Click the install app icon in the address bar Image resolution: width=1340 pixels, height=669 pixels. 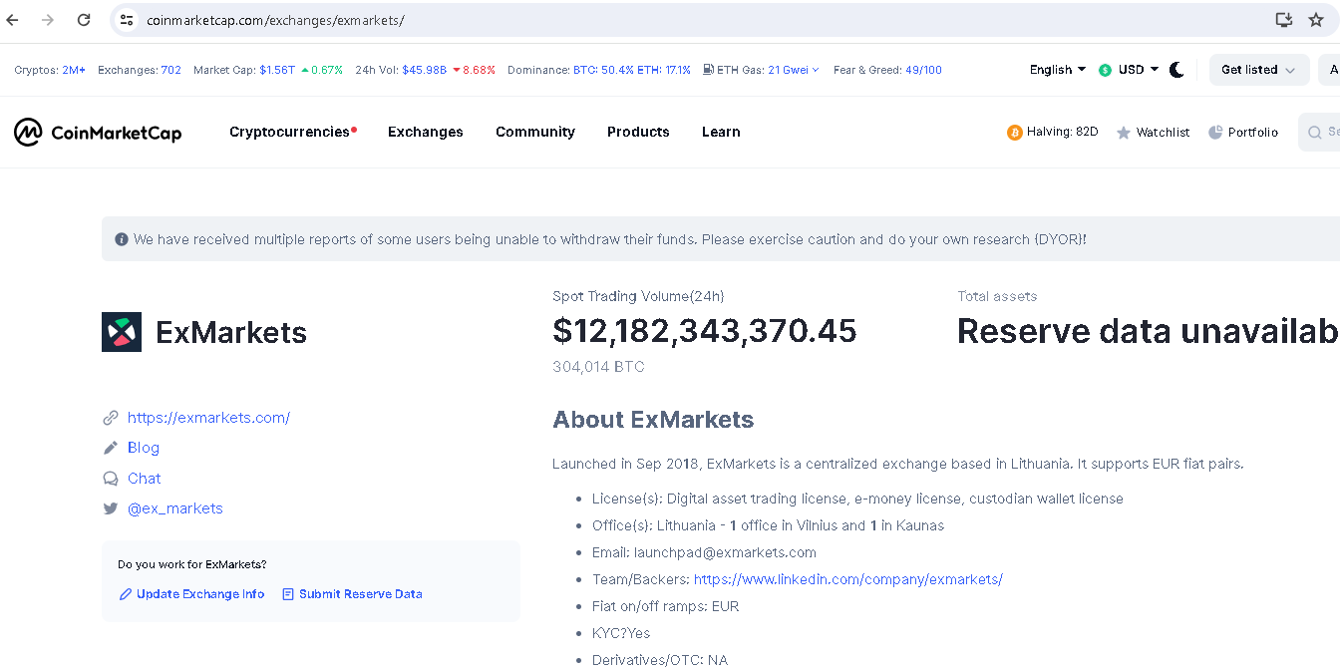(x=1284, y=20)
